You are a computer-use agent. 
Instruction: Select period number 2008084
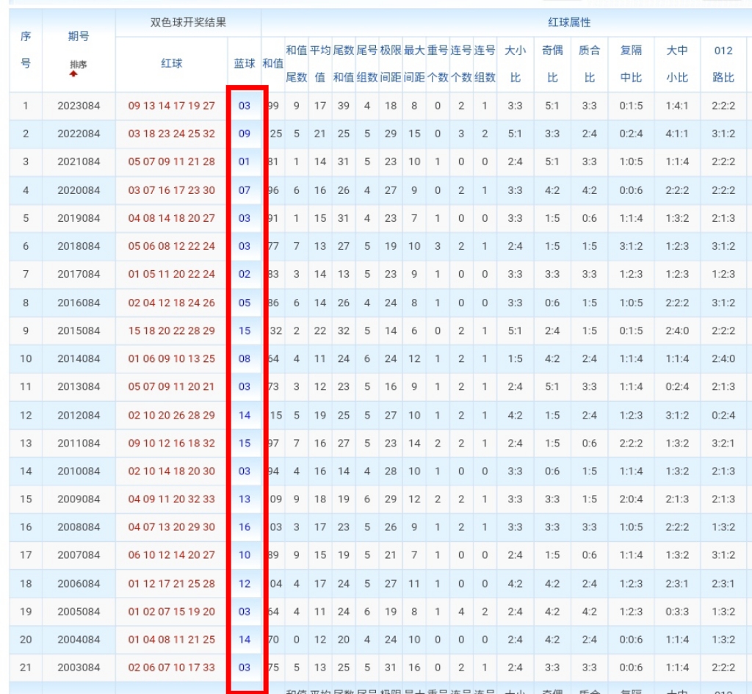[79, 527]
